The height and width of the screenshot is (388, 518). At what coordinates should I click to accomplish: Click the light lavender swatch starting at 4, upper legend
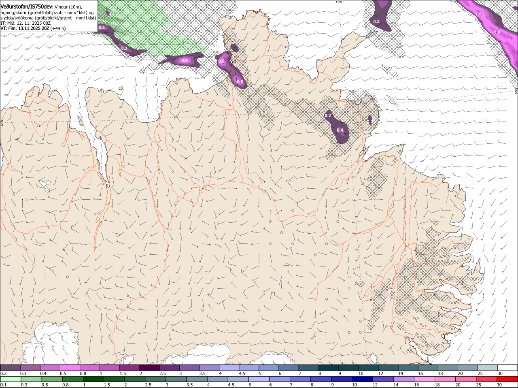point(229,368)
